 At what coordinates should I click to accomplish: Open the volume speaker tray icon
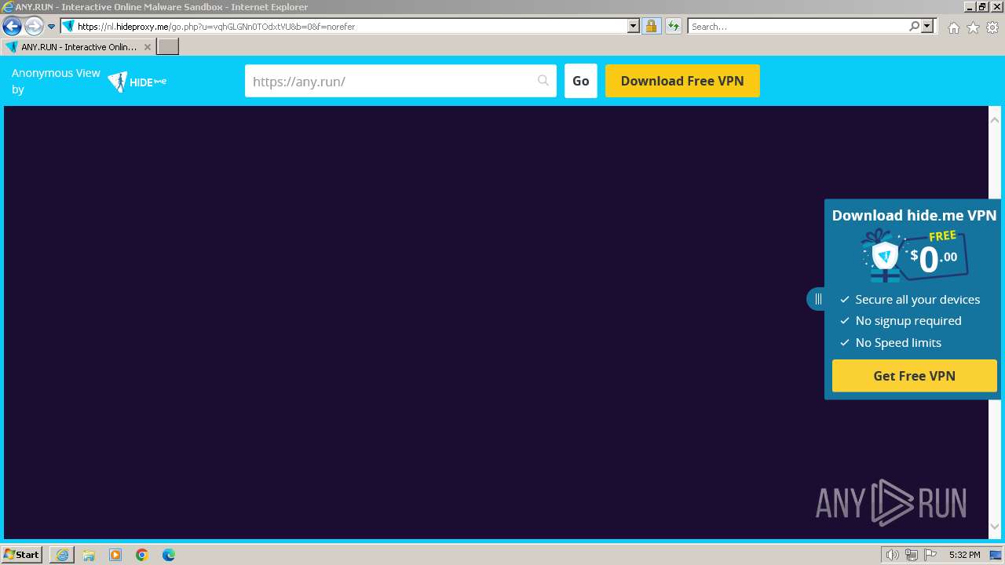pyautogui.click(x=893, y=555)
